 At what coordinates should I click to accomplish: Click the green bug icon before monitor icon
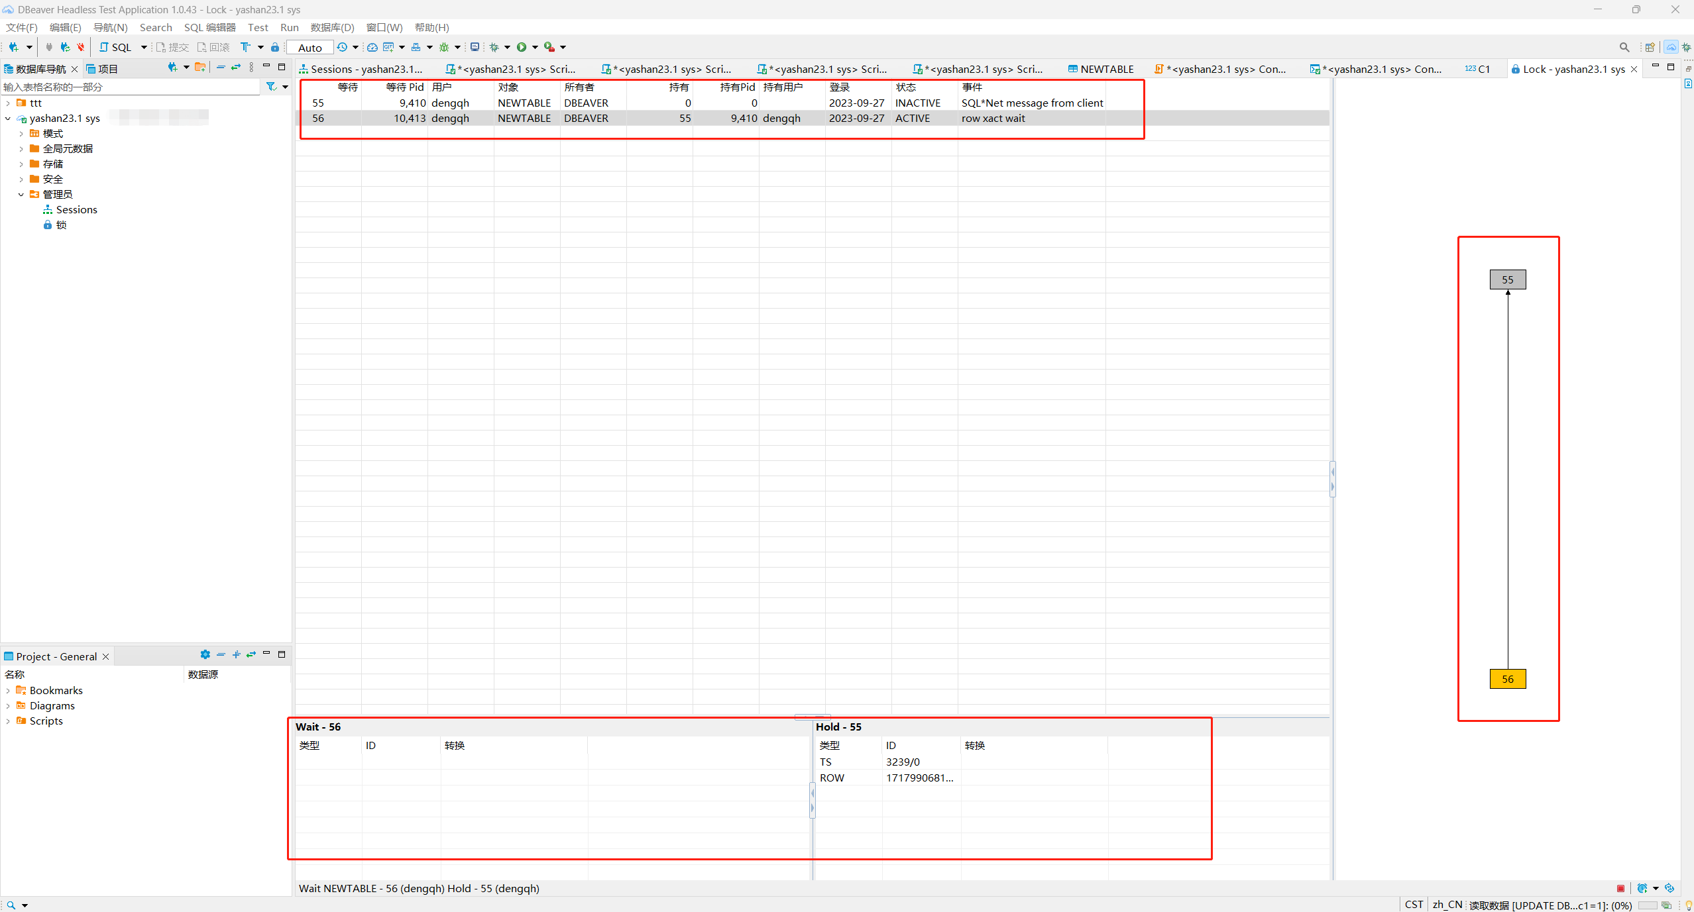point(444,47)
